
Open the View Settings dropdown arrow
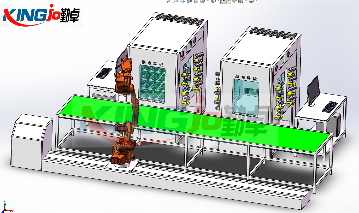[x=256, y=1]
